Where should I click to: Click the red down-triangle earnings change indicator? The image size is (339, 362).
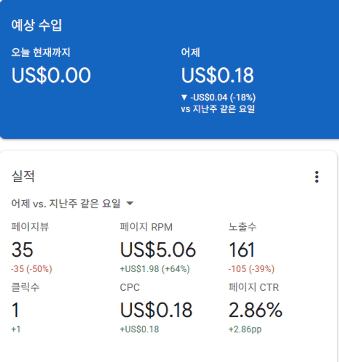coord(184,97)
